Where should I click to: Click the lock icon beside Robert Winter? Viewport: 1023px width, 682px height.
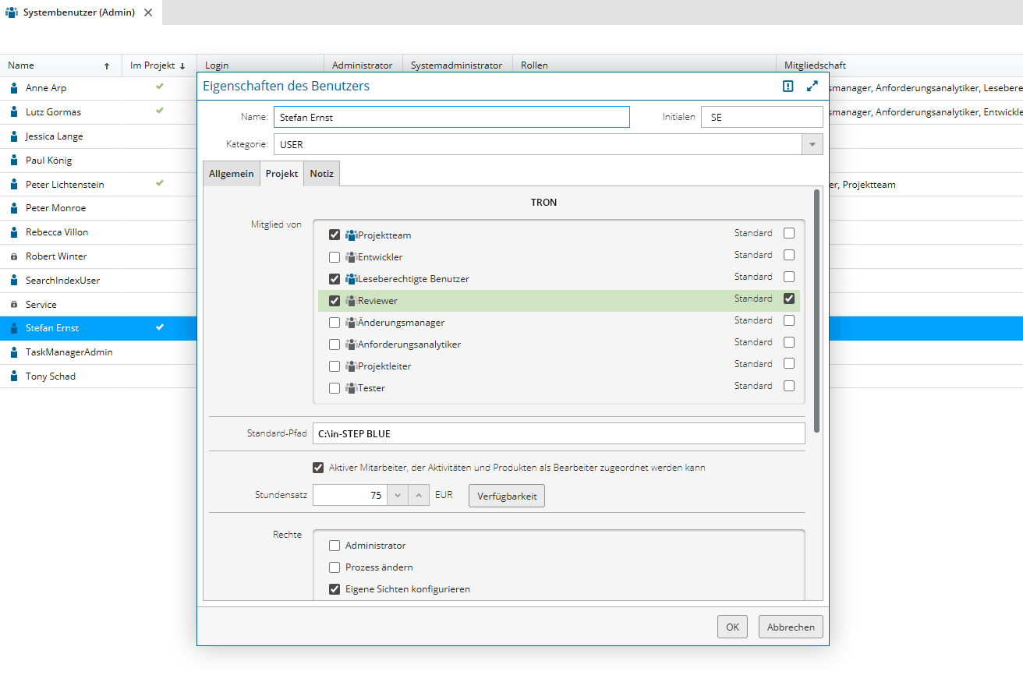[14, 256]
